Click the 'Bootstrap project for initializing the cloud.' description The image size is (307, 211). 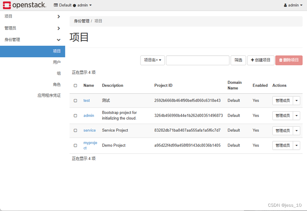tap(120, 115)
